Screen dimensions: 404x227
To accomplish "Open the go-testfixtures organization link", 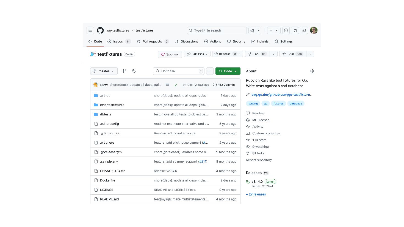I will (118, 30).
